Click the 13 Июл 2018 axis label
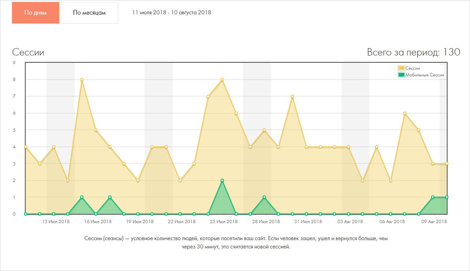 (x=56, y=222)
